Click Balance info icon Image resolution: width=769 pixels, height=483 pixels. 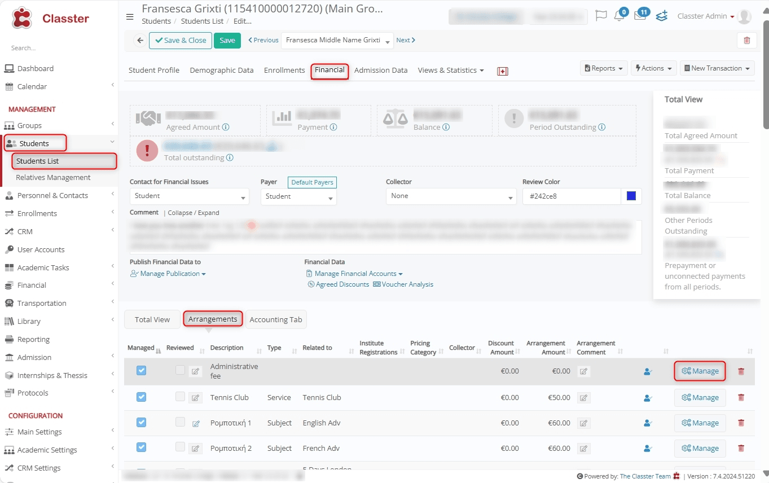click(446, 128)
